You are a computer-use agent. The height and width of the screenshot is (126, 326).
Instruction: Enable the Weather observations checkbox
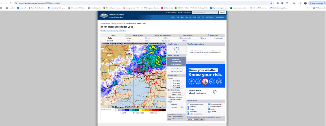click(x=188, y=104)
